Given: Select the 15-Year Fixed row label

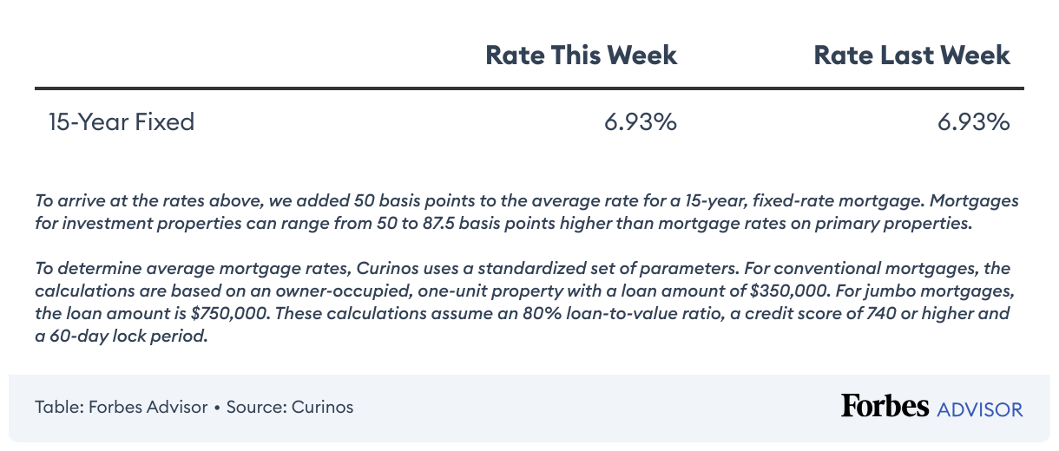Looking at the screenshot, I should pyautogui.click(x=122, y=122).
